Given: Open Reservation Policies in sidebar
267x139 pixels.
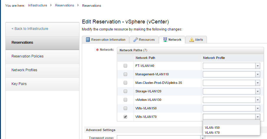Looking at the screenshot, I should [x=27, y=56].
